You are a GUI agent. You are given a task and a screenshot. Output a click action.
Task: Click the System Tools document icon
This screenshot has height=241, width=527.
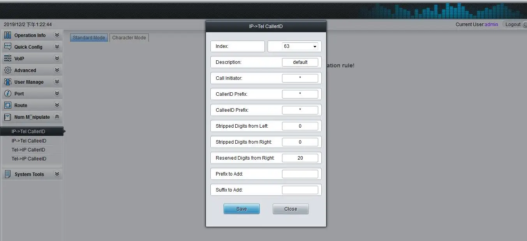(7, 174)
